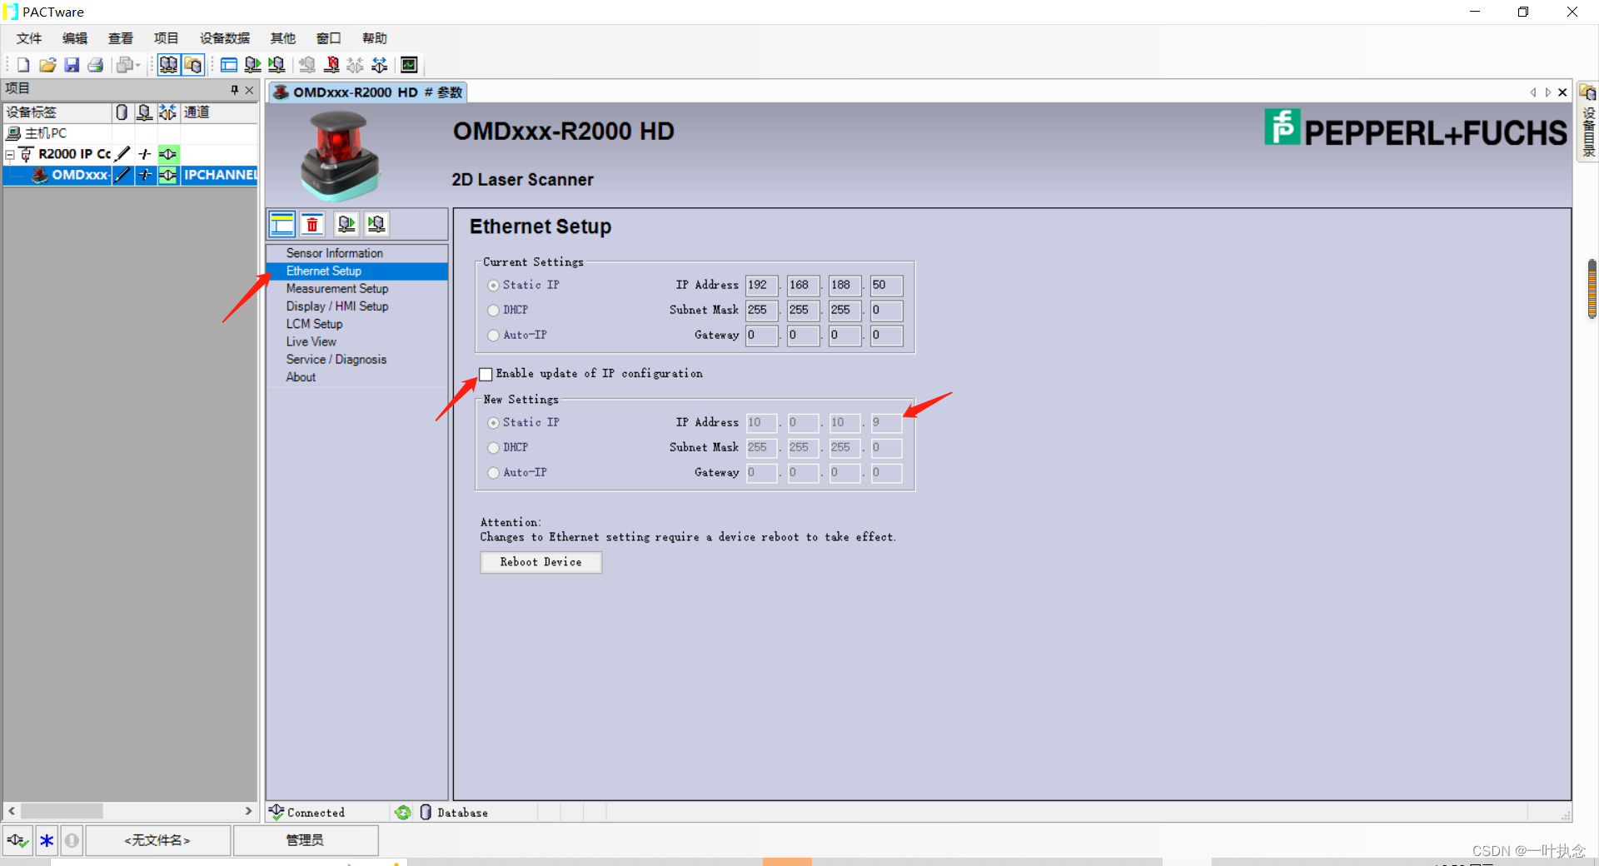Screen dimensions: 1599x866
Task: Click the IPCHANNEL cell in the tree
Action: (220, 175)
